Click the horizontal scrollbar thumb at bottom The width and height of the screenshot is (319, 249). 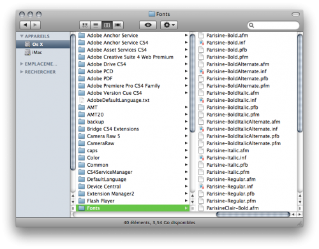253,215
